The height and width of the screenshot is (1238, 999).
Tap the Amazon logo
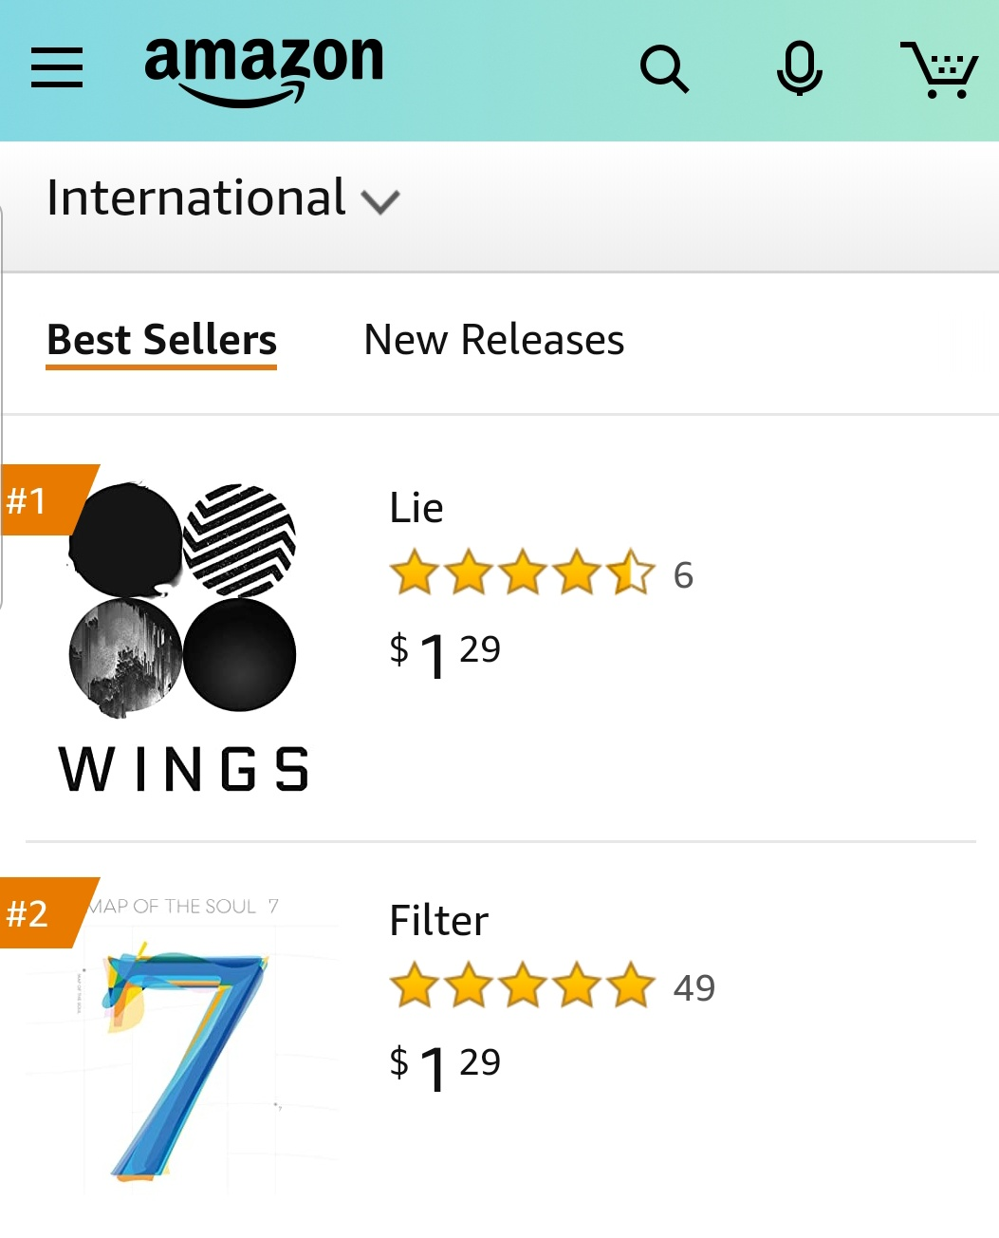(x=264, y=68)
